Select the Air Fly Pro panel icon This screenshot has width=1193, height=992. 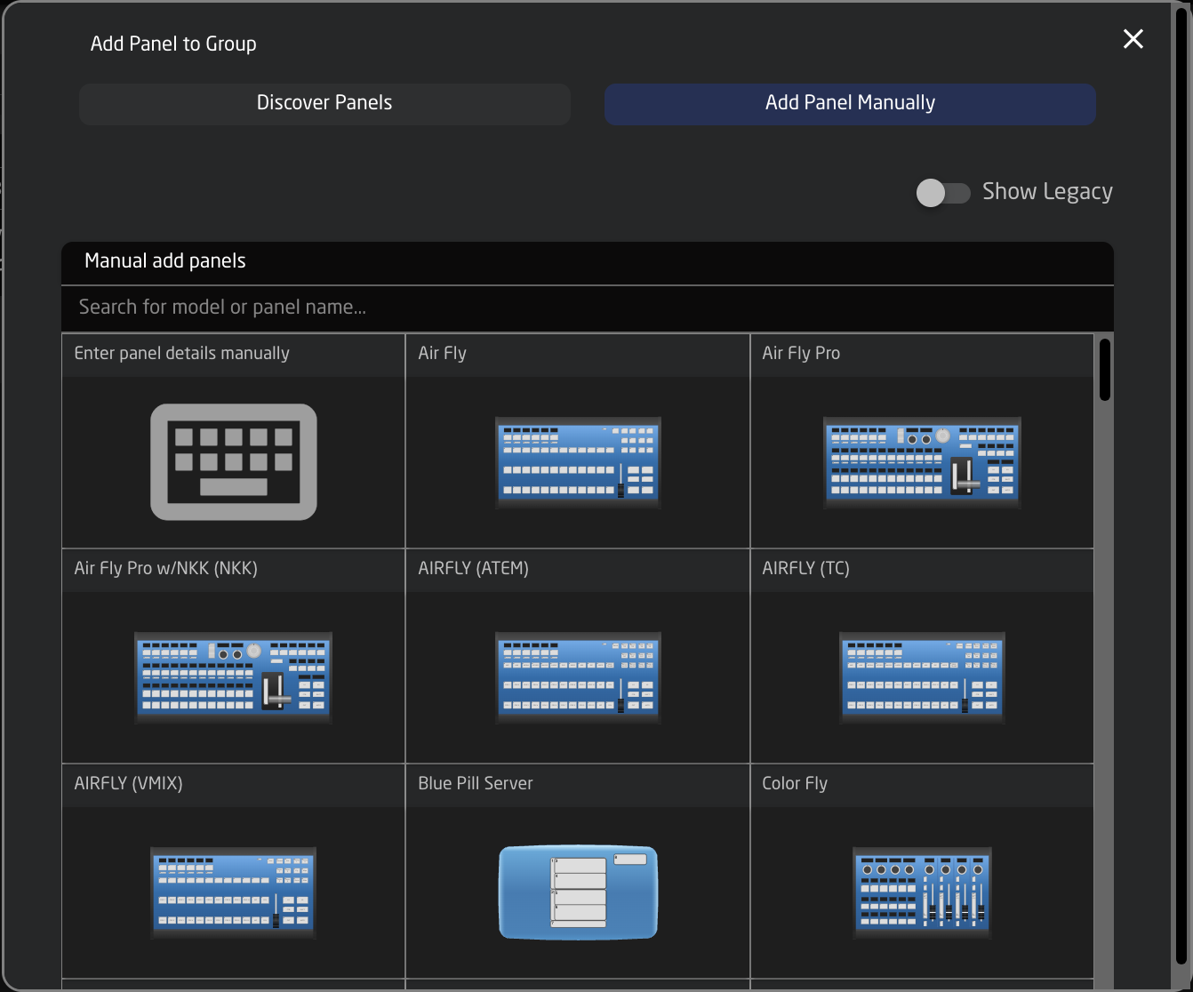point(921,462)
